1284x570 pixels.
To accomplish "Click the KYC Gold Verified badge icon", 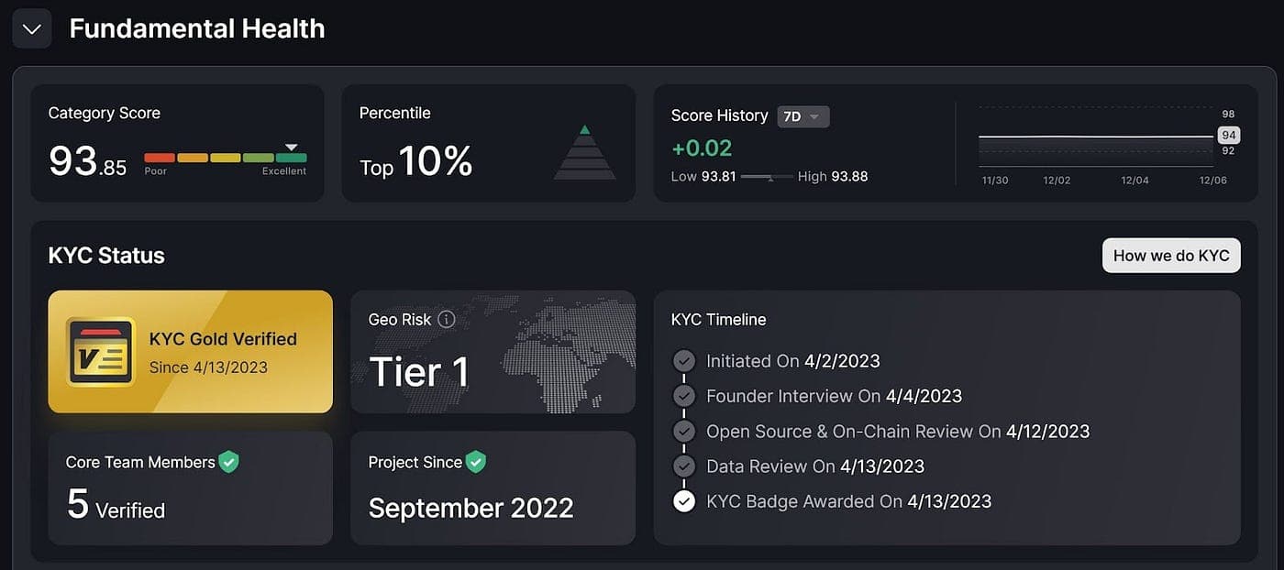I will pos(101,352).
